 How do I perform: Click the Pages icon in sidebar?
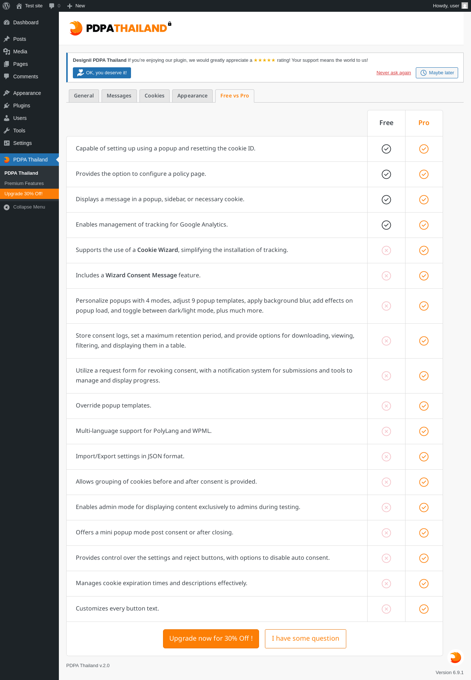[7, 64]
